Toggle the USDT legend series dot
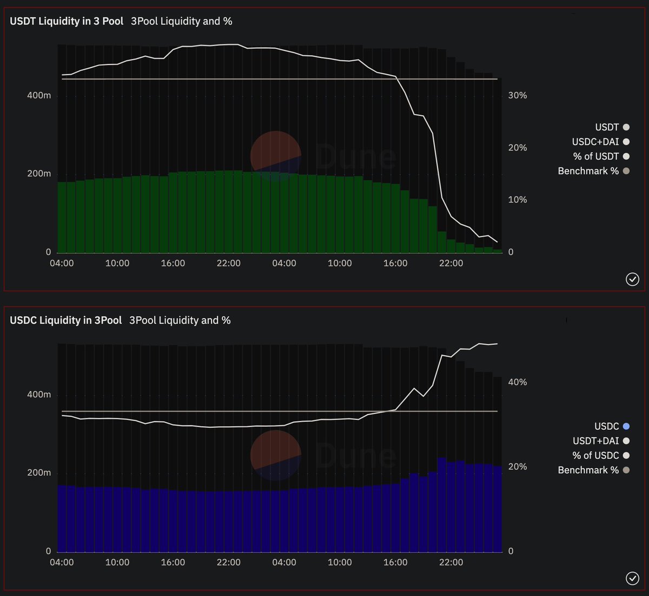The image size is (649, 596). pyautogui.click(x=626, y=127)
